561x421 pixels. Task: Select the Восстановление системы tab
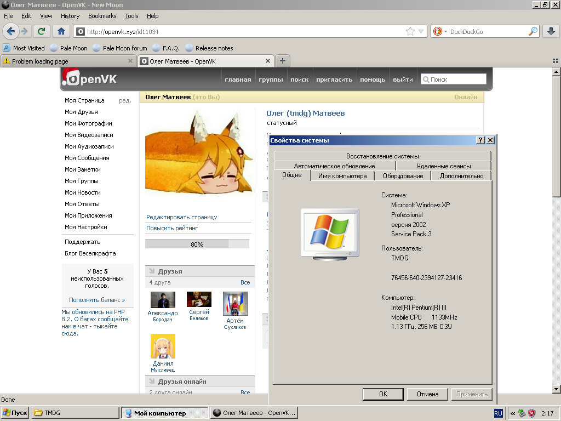coord(382,156)
